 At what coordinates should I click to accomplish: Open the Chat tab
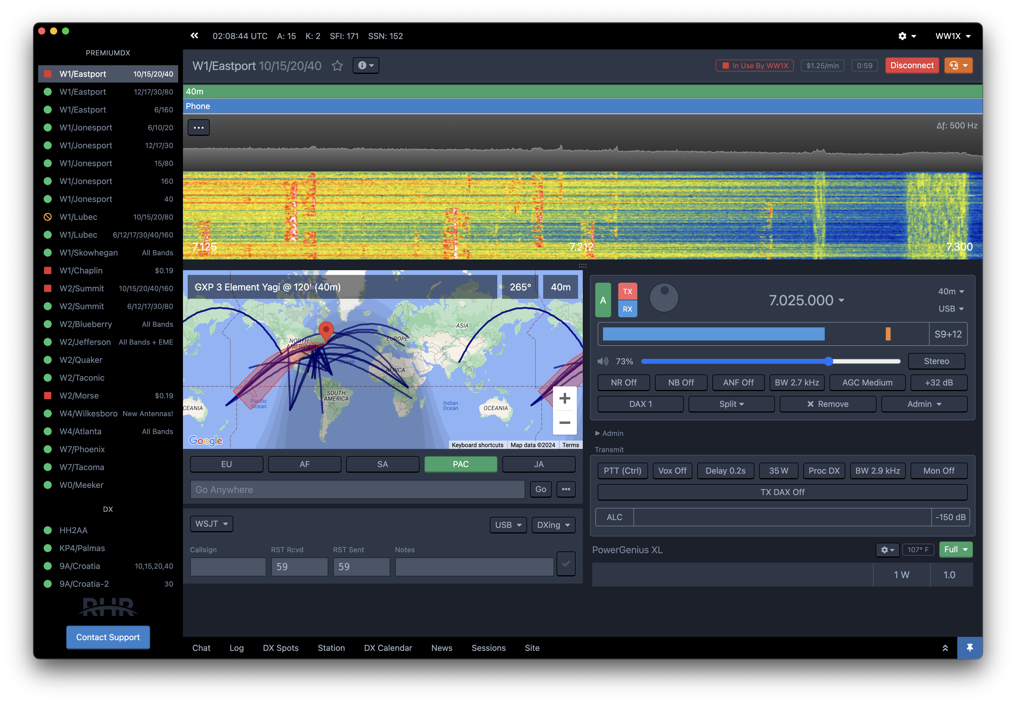(201, 648)
